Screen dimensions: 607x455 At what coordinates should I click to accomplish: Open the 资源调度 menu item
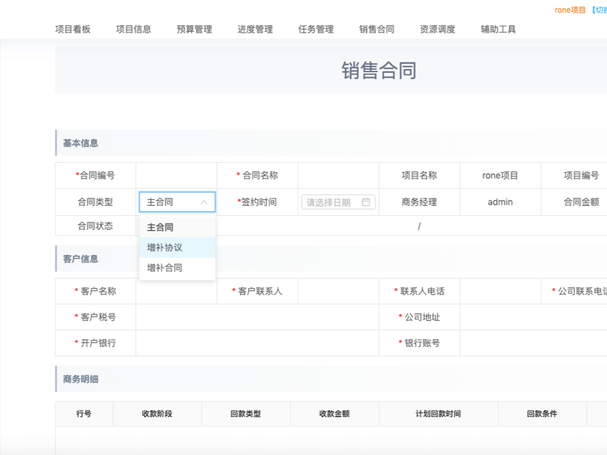click(437, 29)
